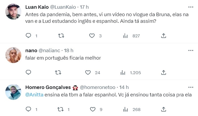Screen dimensions: 198x116
Task: Reply to Luan Kaio's tweet
Action: pos(29,36)
